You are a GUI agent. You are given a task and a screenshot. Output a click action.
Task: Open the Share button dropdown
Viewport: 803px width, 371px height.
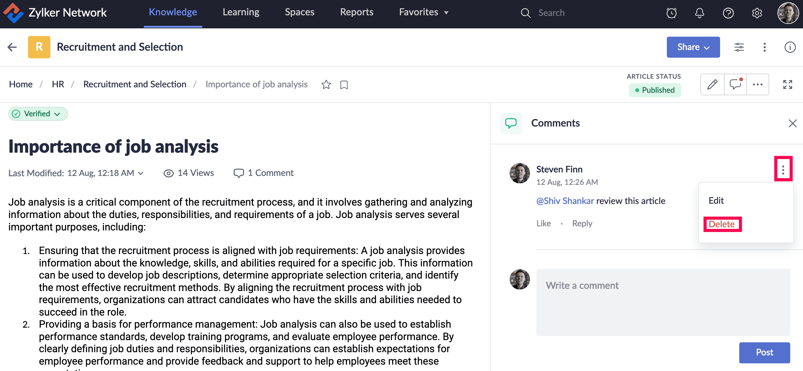point(693,47)
